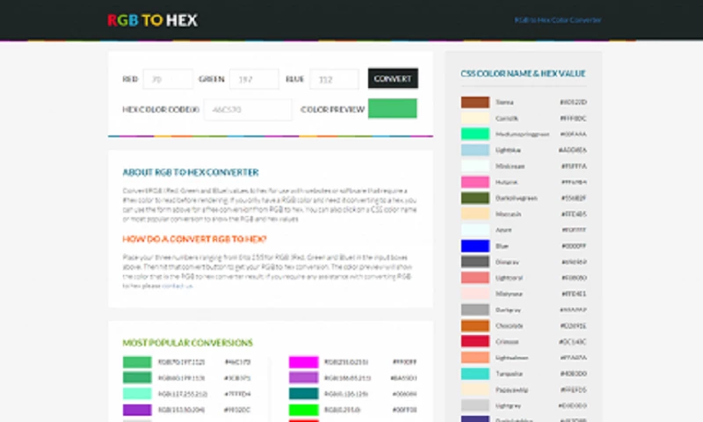703x422 pixels.
Task: Choose the purple #9932CC conversion swatch
Action: 137,410
